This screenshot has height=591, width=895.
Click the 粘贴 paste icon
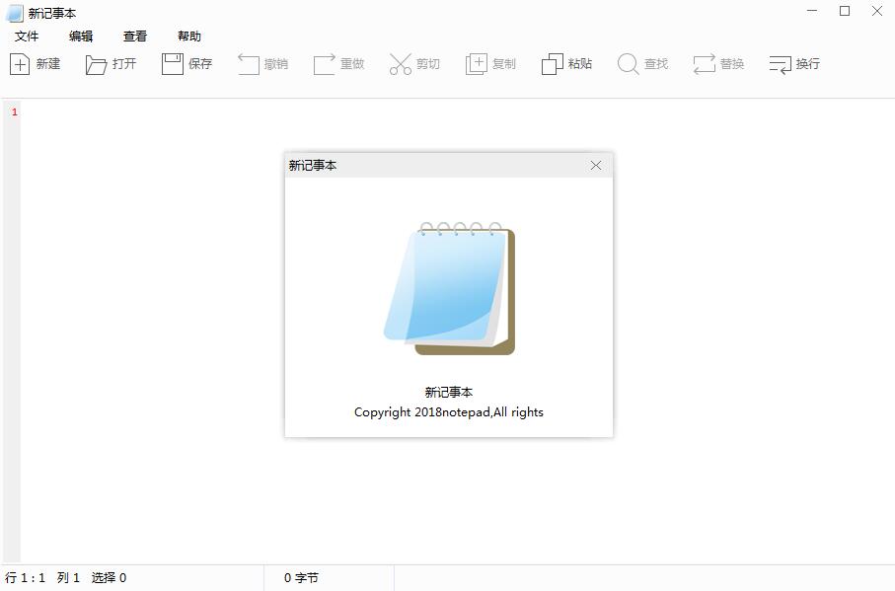pos(566,63)
